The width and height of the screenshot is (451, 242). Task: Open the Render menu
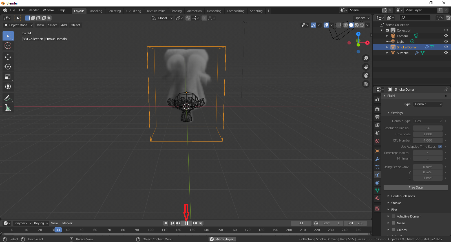34,10
